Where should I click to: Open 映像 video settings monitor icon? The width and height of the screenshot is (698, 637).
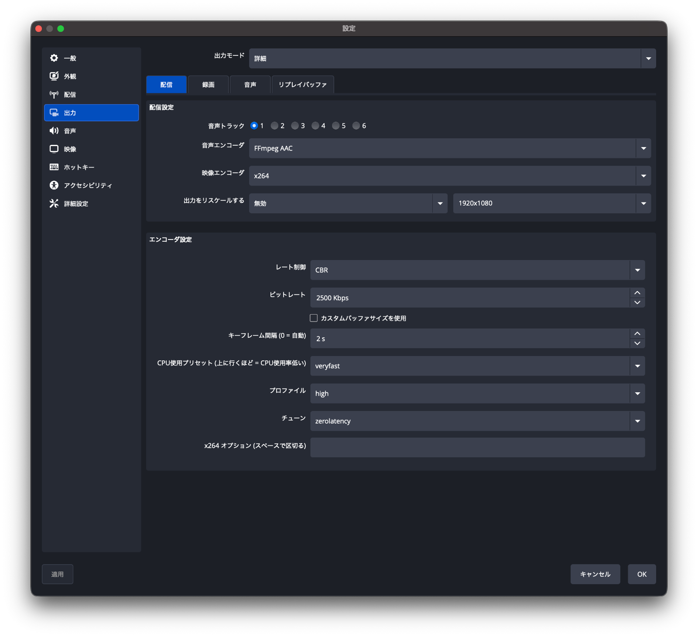(54, 149)
